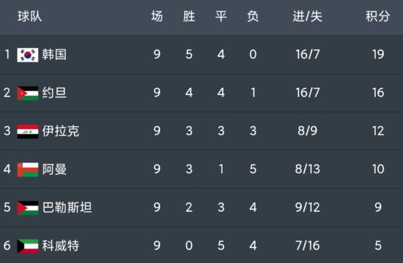
Task: Open team 韩国 details
Action: tap(54, 55)
